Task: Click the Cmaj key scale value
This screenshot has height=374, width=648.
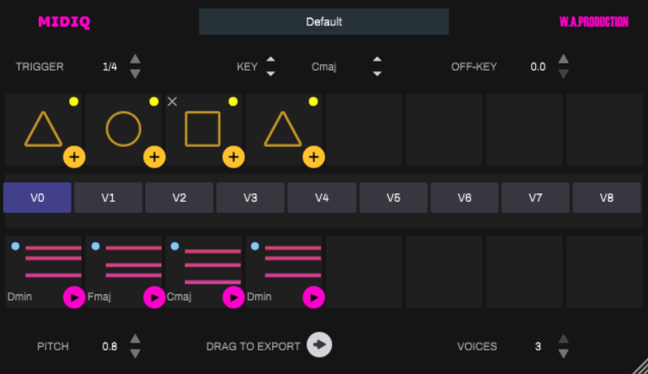Action: click(323, 67)
